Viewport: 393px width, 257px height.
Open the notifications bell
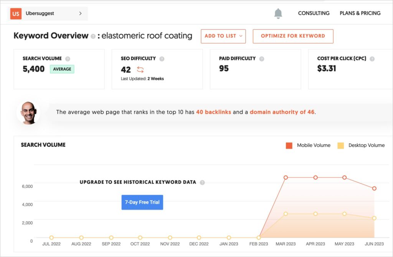pos(277,13)
